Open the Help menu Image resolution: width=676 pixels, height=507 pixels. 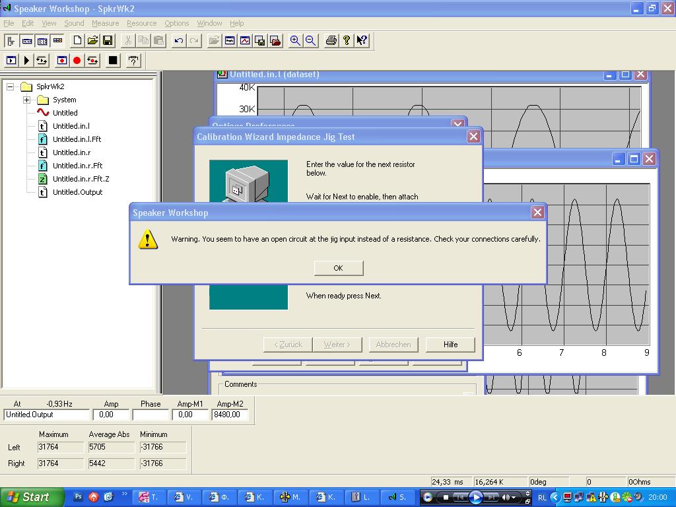[x=237, y=23]
